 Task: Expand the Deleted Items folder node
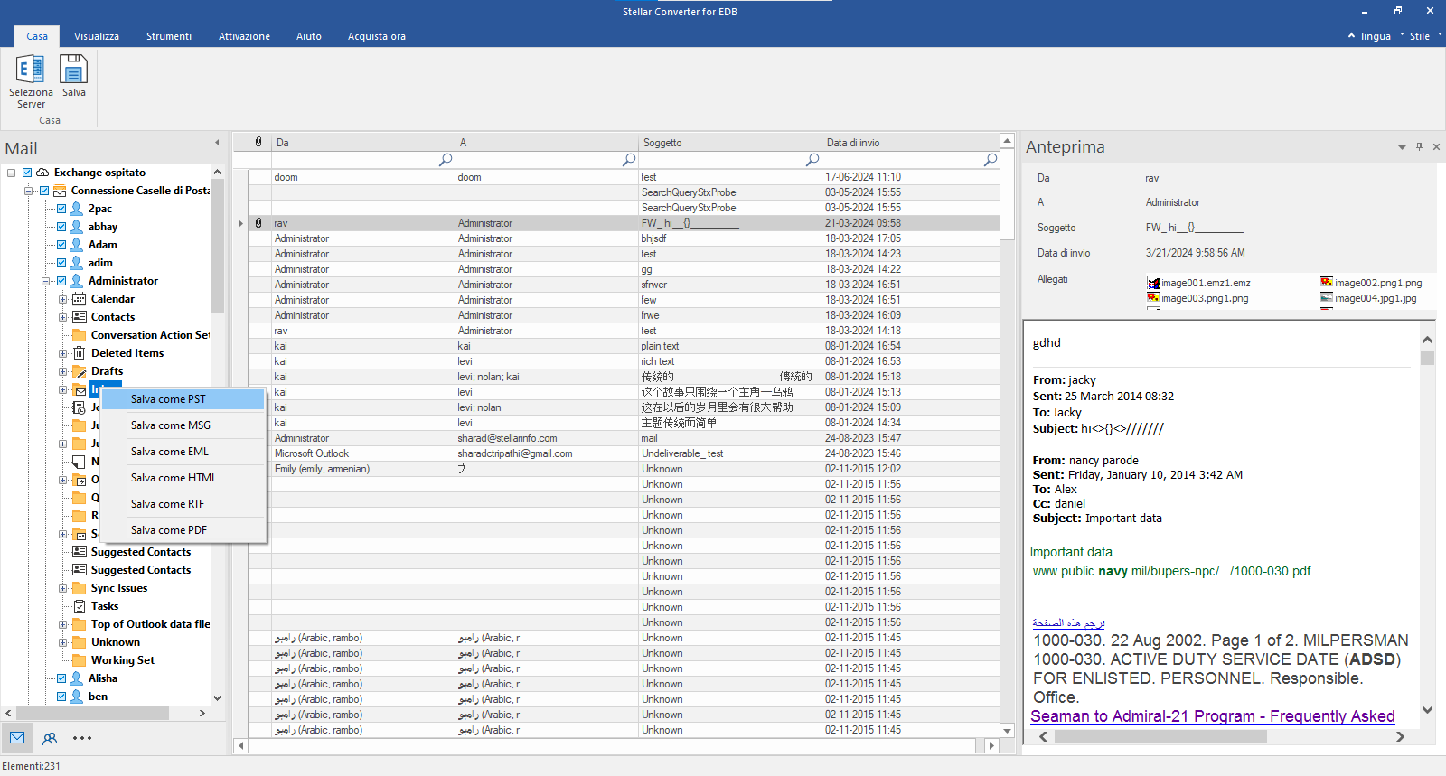pyautogui.click(x=63, y=353)
